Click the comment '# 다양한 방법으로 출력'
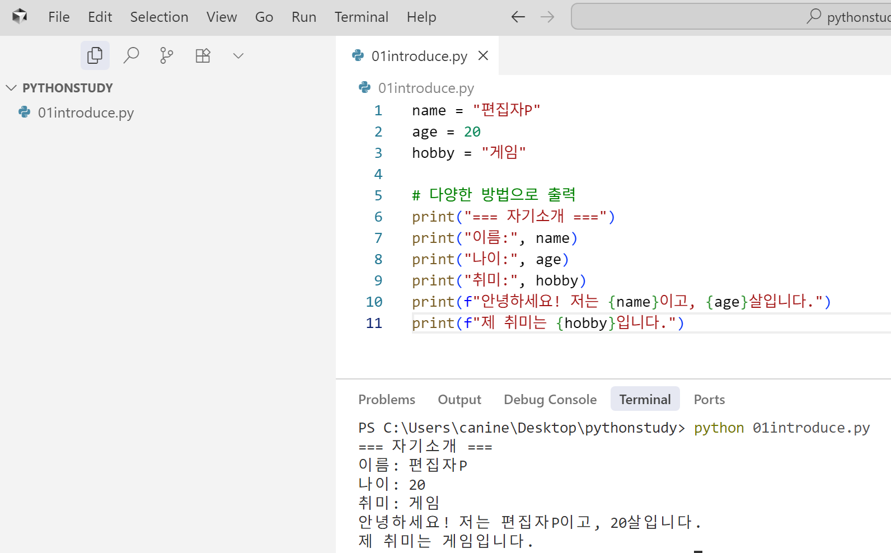 (494, 195)
